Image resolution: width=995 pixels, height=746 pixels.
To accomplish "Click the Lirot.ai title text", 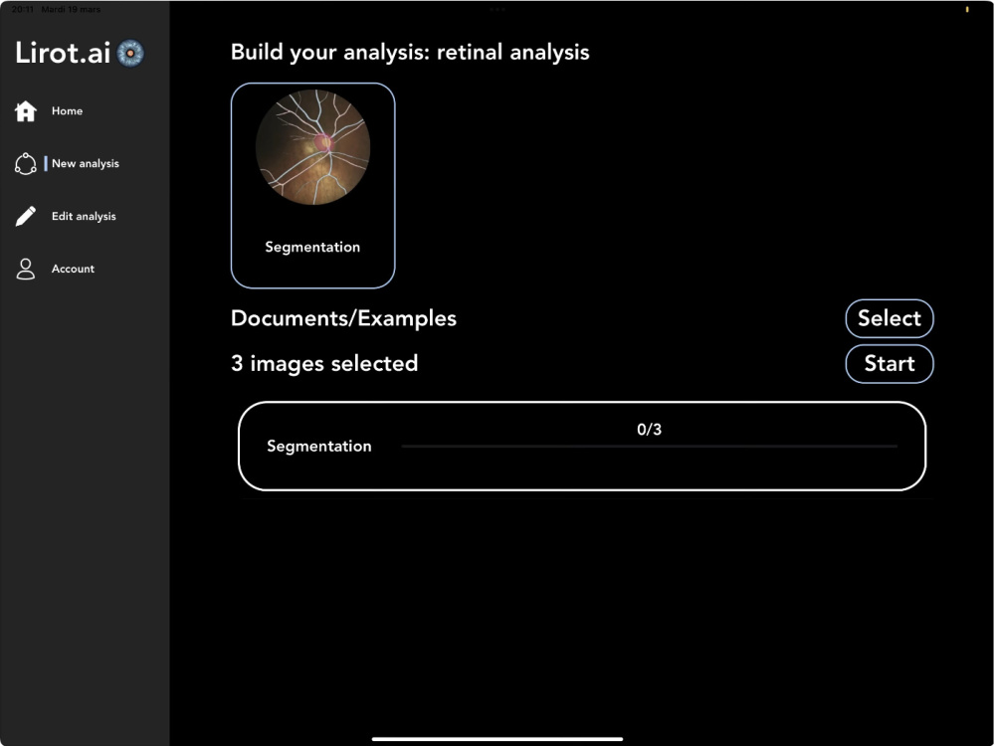I will tap(63, 53).
